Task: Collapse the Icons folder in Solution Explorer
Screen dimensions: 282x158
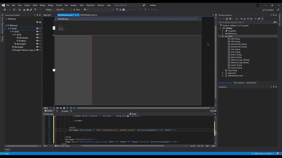Action: (x=223, y=36)
